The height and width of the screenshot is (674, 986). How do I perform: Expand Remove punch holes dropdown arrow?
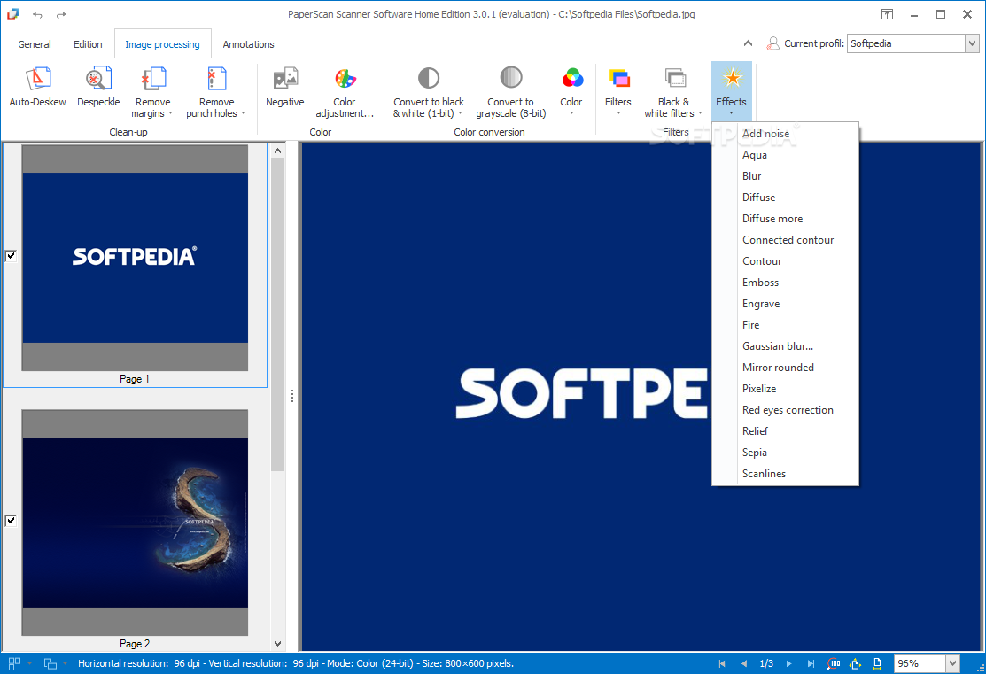(x=244, y=113)
